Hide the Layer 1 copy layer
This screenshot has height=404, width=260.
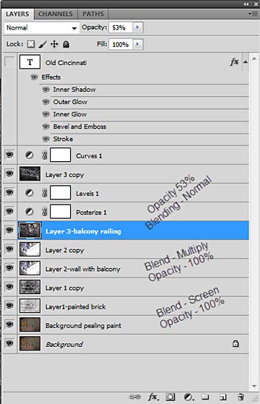[x=9, y=287]
